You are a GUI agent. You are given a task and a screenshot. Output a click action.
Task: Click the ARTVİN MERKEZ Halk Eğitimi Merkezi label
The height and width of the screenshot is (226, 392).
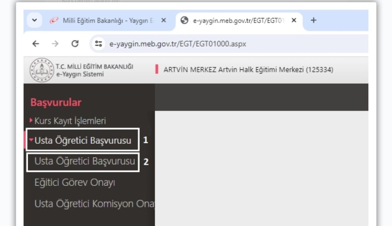click(x=248, y=70)
